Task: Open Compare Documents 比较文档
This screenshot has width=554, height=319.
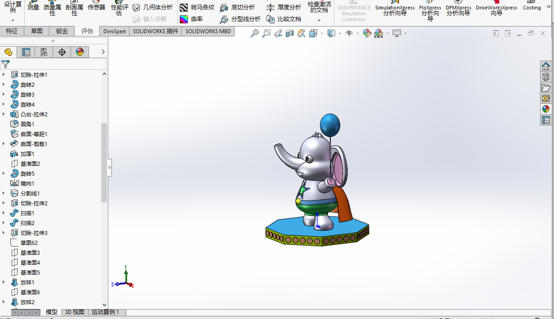Action: click(284, 19)
